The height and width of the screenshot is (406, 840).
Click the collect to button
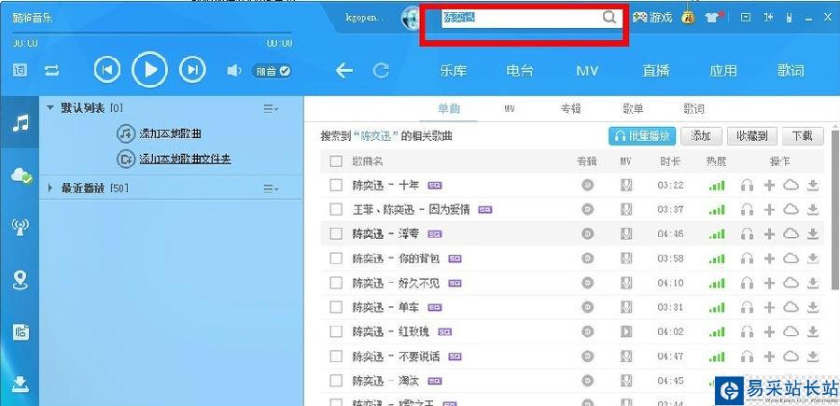[751, 136]
